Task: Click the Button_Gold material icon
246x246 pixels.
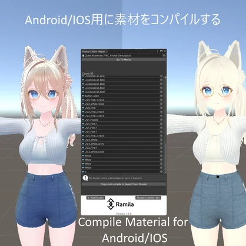Action: pos(83,96)
